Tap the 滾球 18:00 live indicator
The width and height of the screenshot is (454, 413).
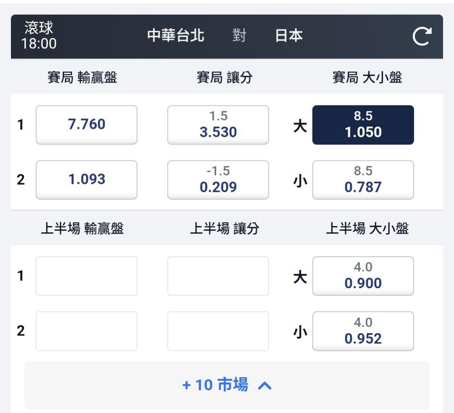(40, 36)
